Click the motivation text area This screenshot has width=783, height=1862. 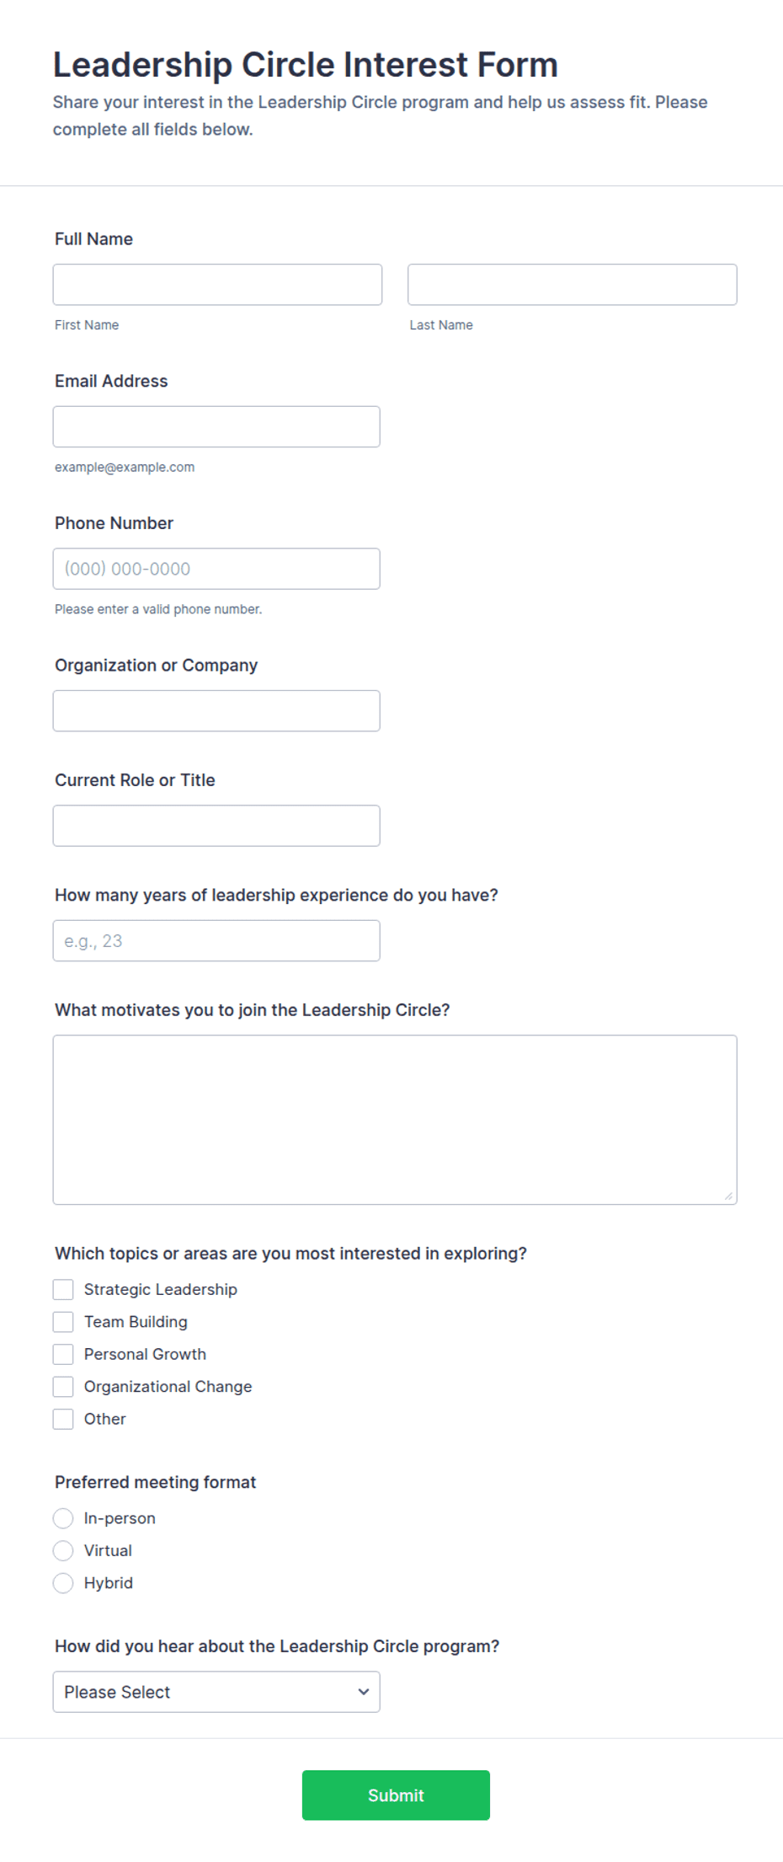(x=395, y=1120)
